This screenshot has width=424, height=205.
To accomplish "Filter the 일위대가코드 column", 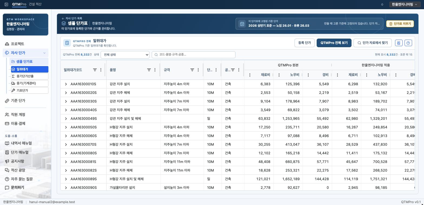I will click(95, 70).
